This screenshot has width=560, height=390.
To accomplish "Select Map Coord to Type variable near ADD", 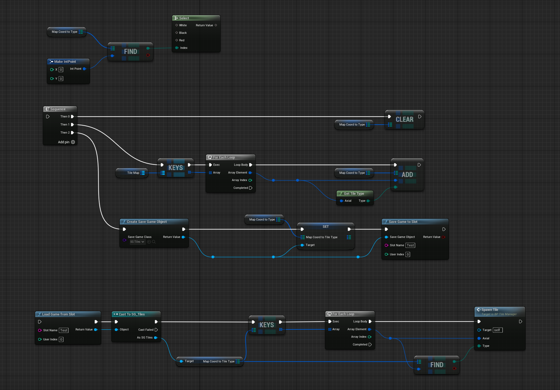I will pyautogui.click(x=354, y=173).
